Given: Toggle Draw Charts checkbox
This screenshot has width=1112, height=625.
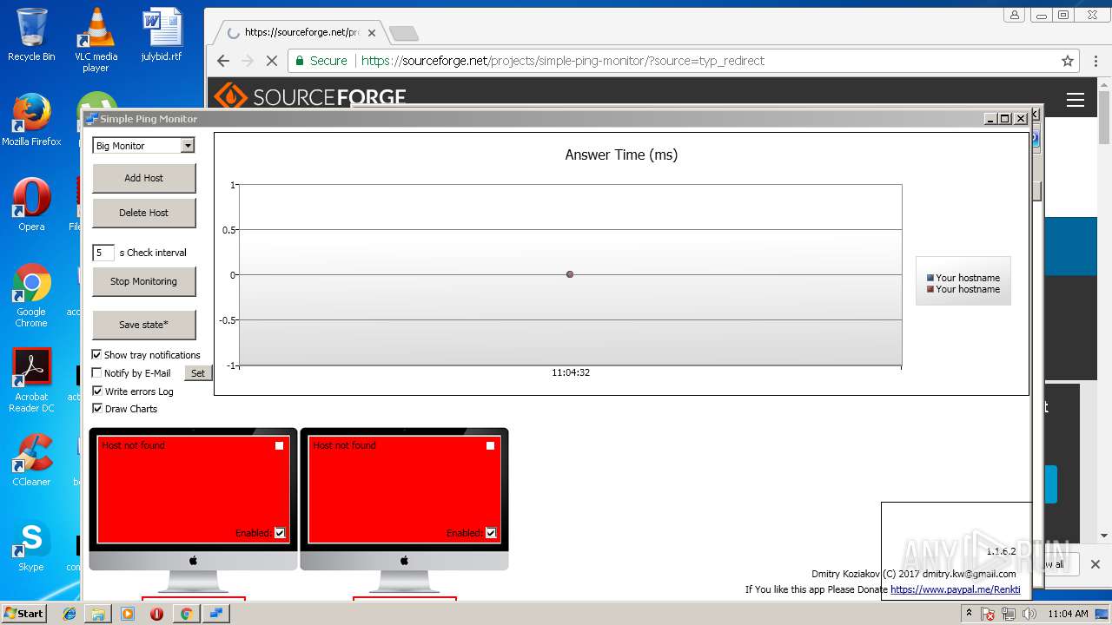Looking at the screenshot, I should pos(97,408).
